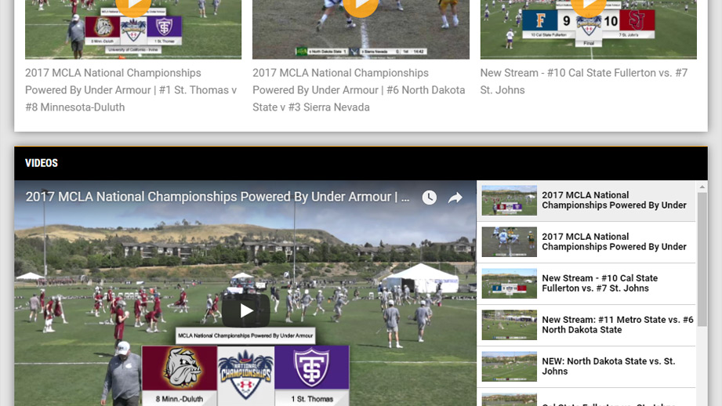Open the North Dakota State v Sierra Nevada title link

pyautogui.click(x=359, y=90)
